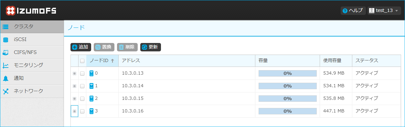Click the 更新 refresh button
Image resolution: width=405 pixels, height=127 pixels.
(151, 47)
